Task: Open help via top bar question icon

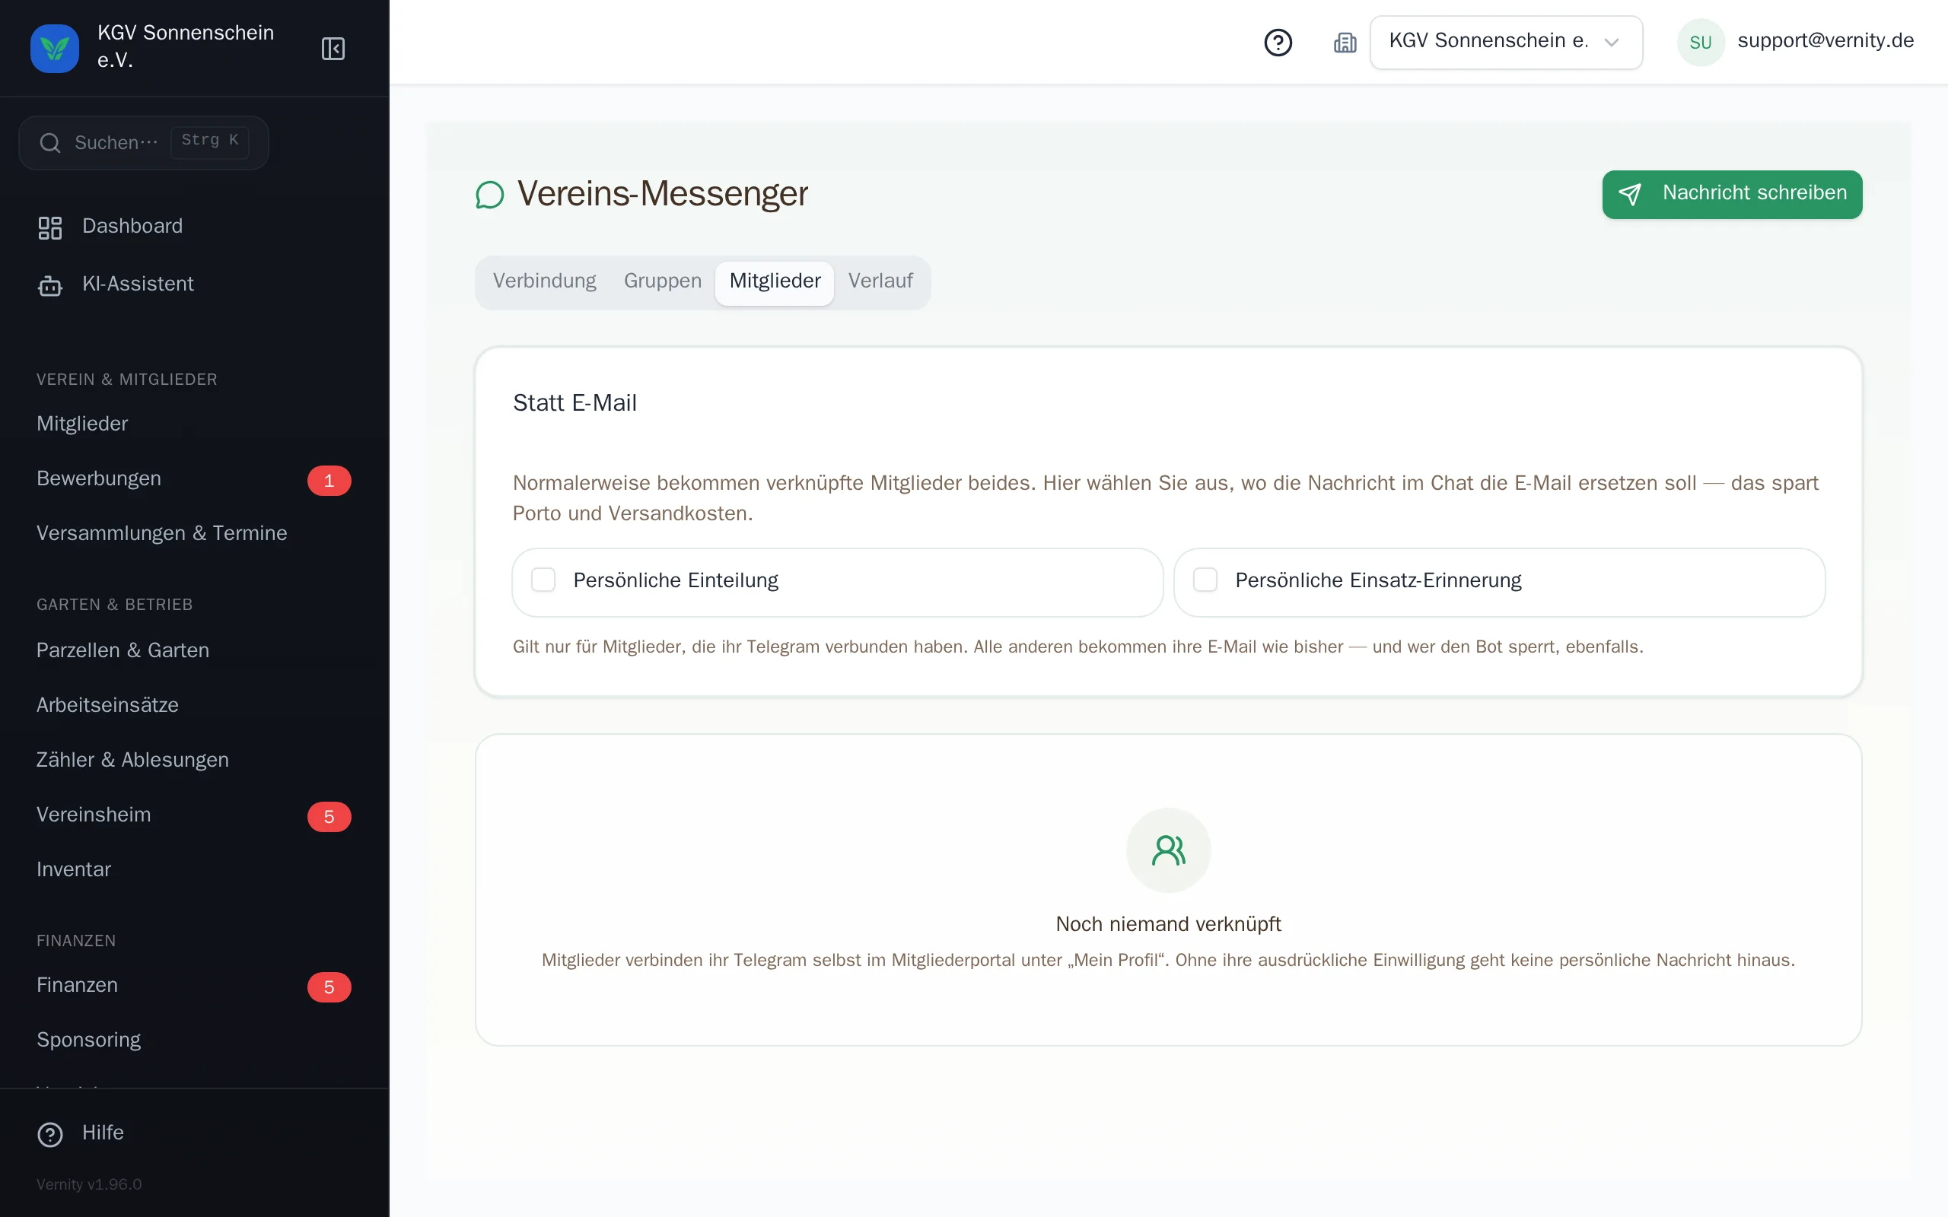Action: (1278, 42)
